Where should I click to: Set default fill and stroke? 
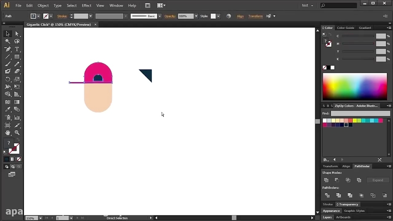click(5, 152)
